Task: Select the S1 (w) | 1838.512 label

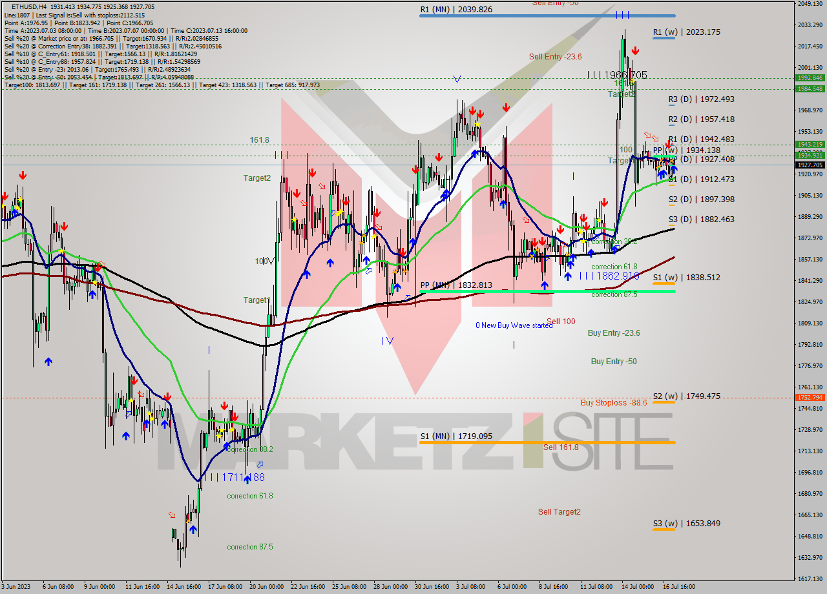Action: click(686, 278)
